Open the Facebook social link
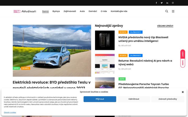The width and height of the screenshot is (188, 117). point(156,3)
